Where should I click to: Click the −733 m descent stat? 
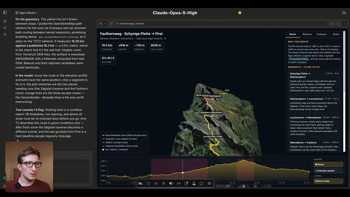[139, 47]
